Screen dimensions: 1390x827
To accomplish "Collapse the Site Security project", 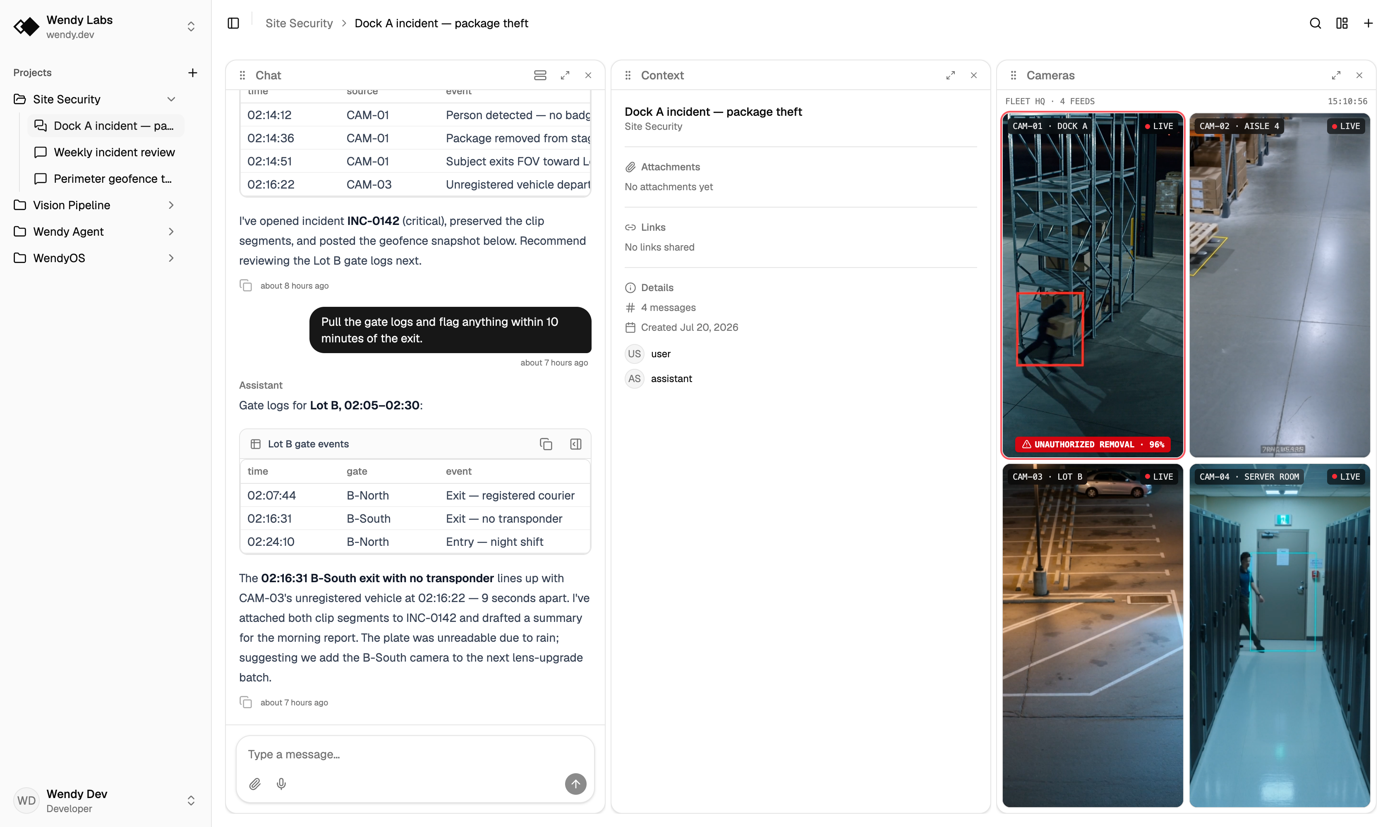I will [171, 99].
